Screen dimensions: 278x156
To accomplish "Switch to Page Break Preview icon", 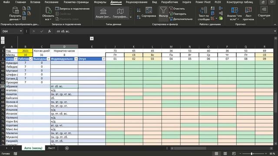I will 234,153.
